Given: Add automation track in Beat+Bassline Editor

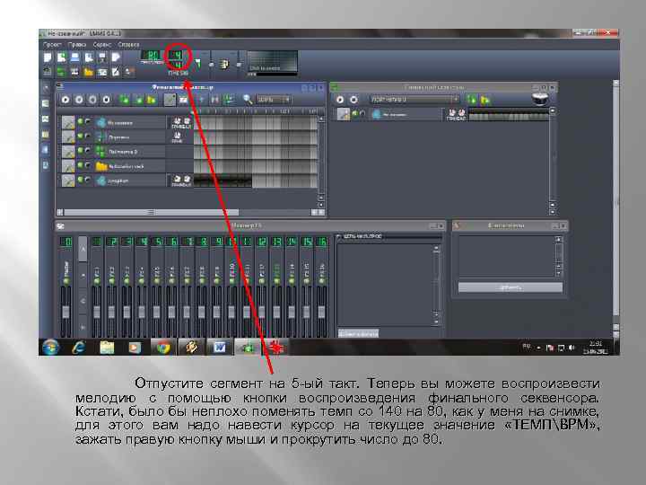Looking at the screenshot, I should [x=485, y=100].
